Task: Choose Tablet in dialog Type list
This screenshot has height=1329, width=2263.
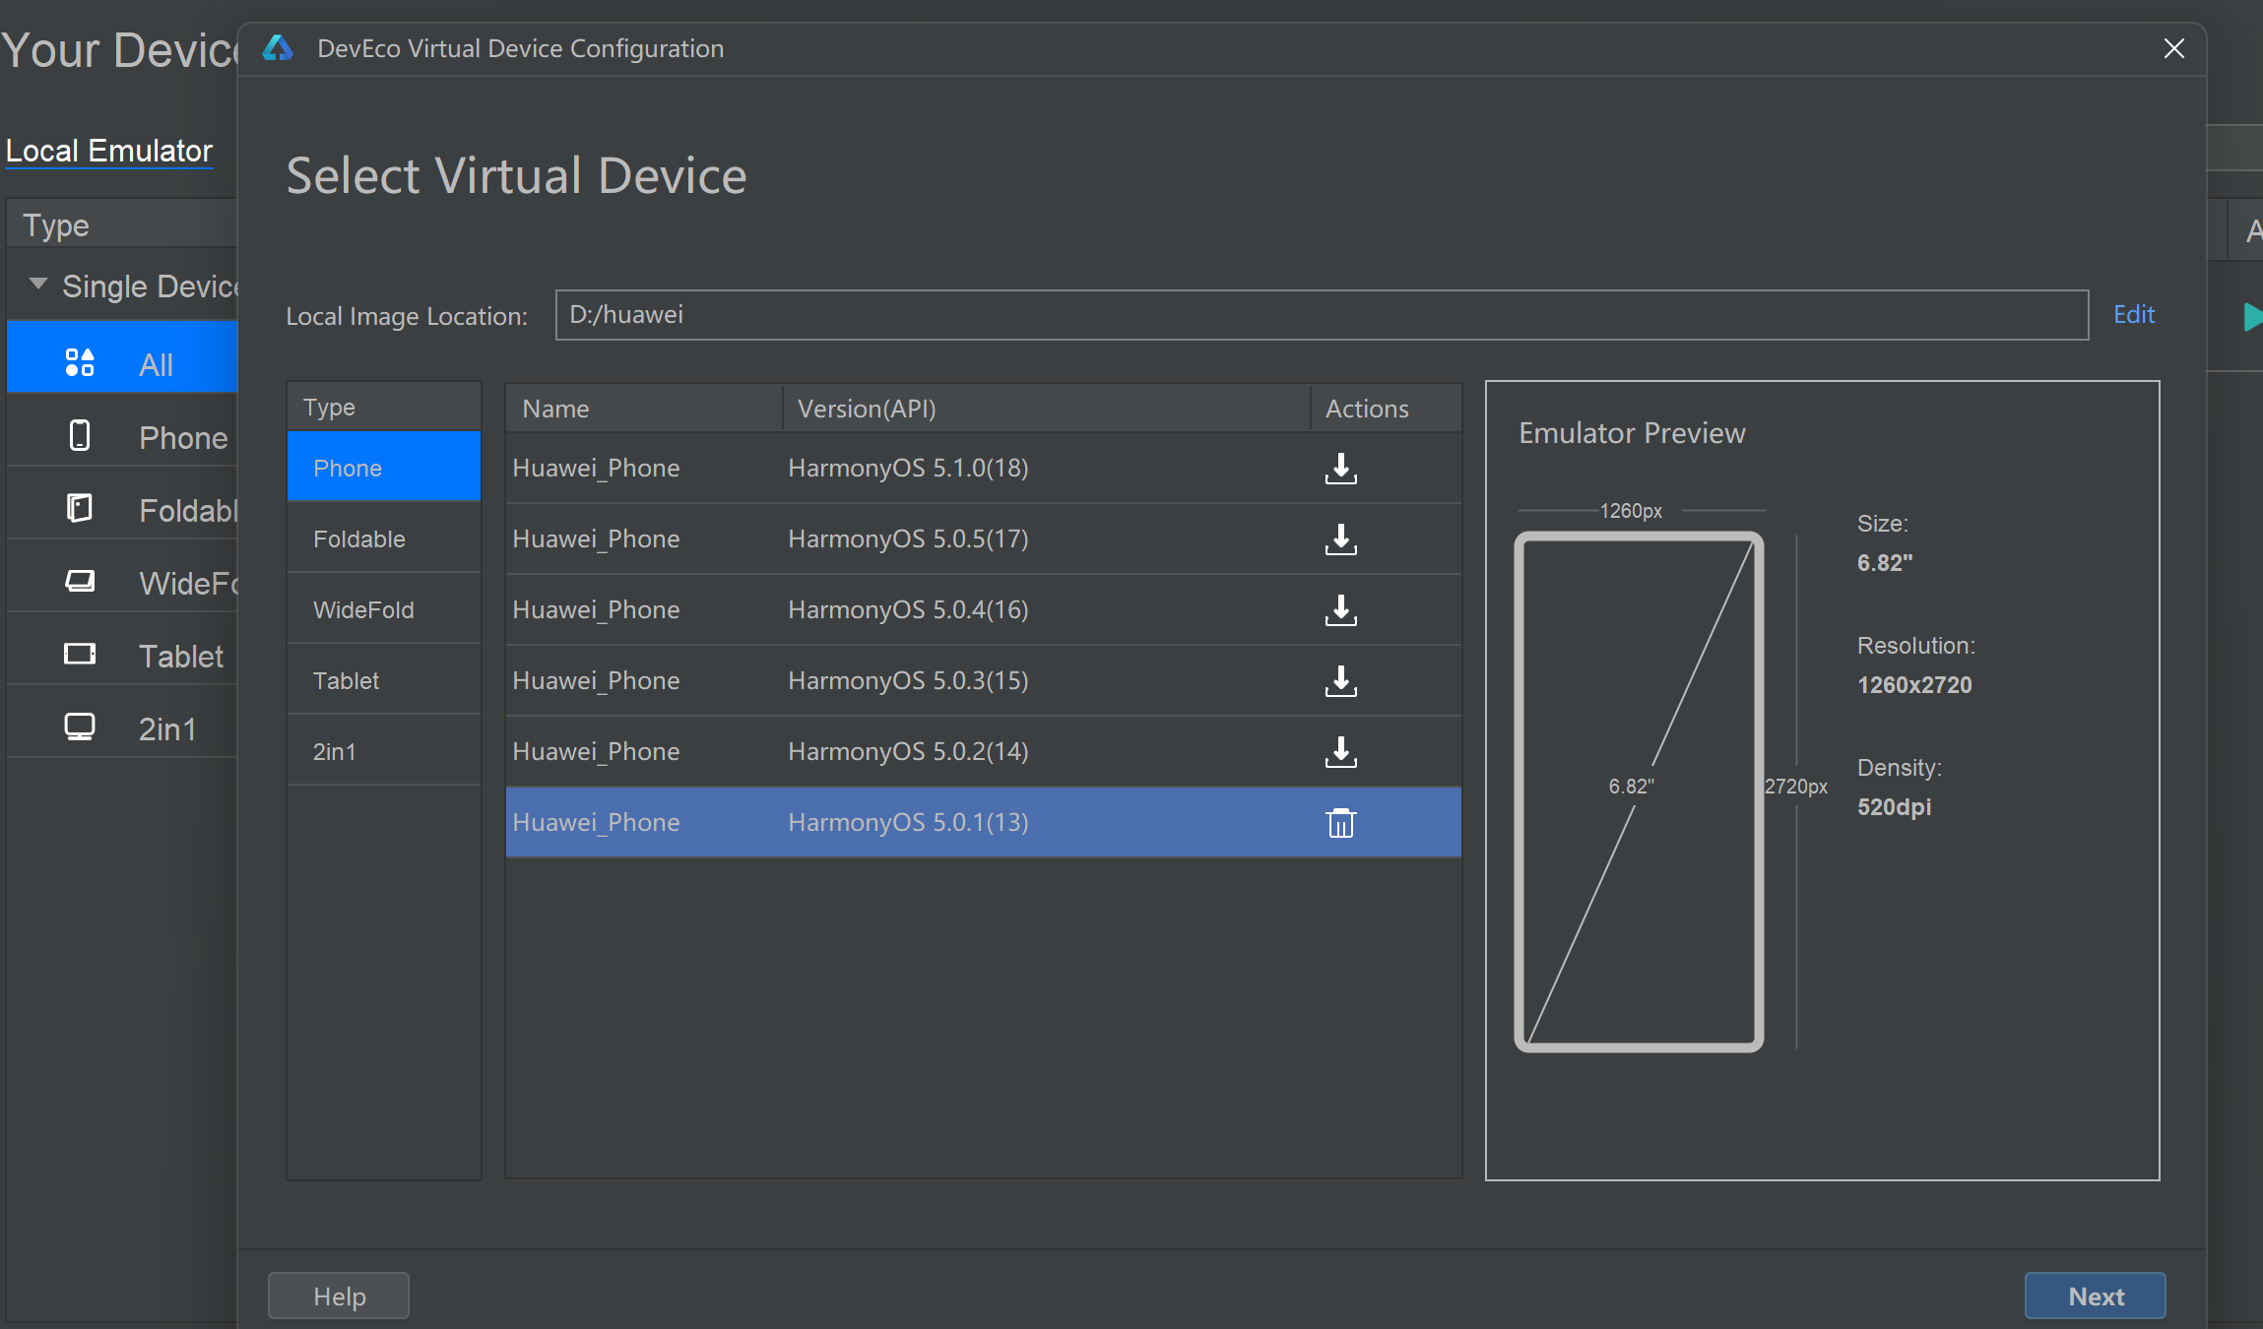Action: [x=346, y=681]
